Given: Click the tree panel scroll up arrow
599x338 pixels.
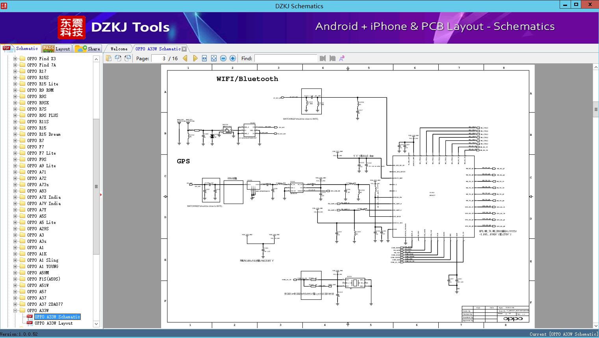Looking at the screenshot, I should (96, 59).
